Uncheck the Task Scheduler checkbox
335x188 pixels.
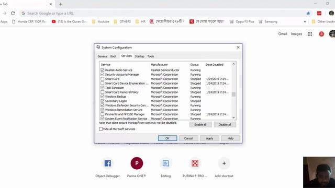[103, 88]
